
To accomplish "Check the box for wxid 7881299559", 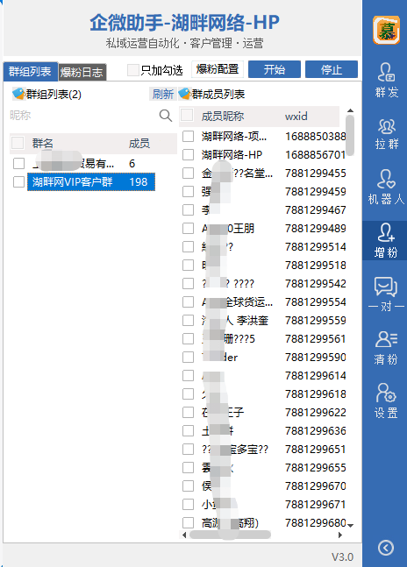I will tap(188, 321).
